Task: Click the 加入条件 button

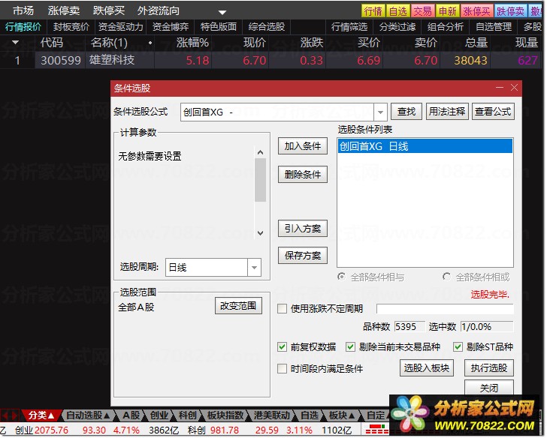Action: 303,146
